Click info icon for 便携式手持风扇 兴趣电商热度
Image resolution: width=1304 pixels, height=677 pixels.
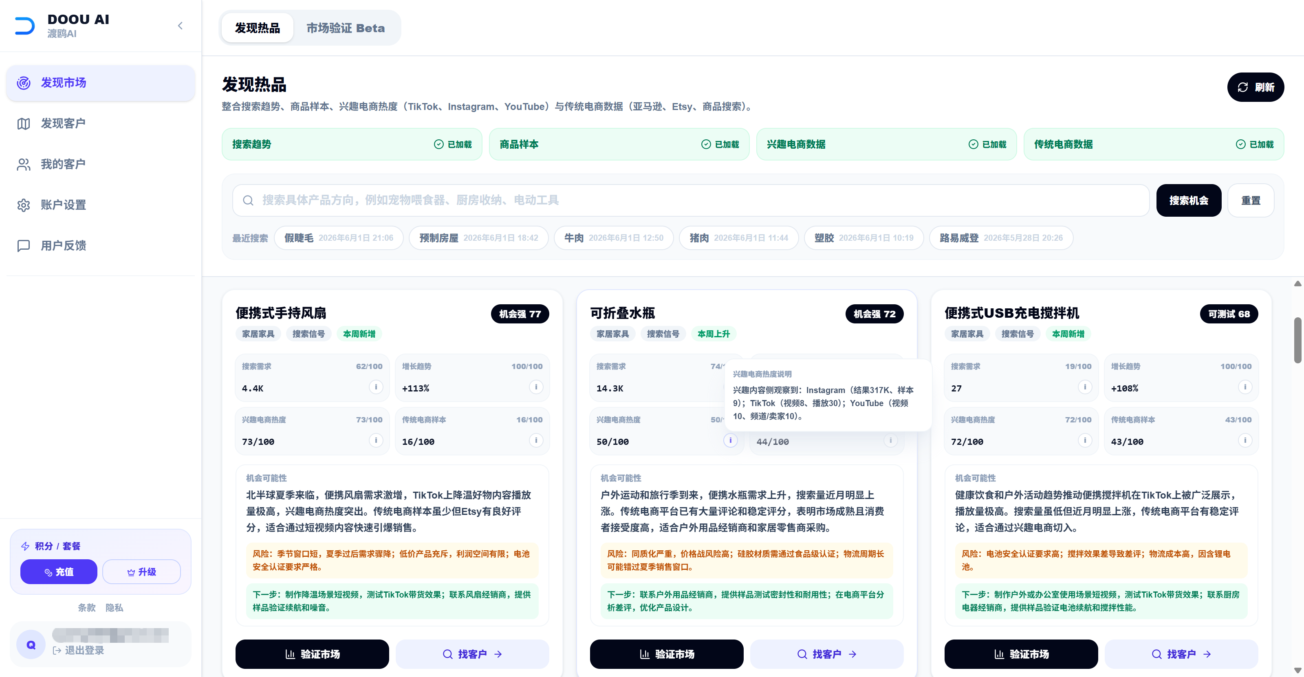pyautogui.click(x=376, y=440)
